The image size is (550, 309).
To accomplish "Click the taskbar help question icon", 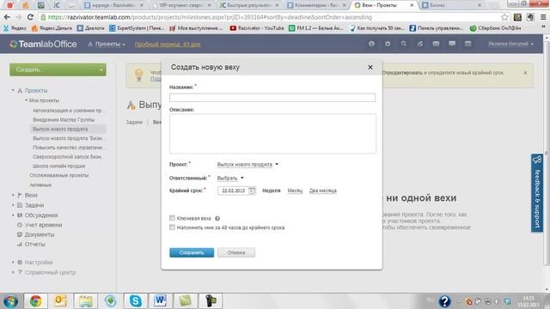I will pos(444,301).
